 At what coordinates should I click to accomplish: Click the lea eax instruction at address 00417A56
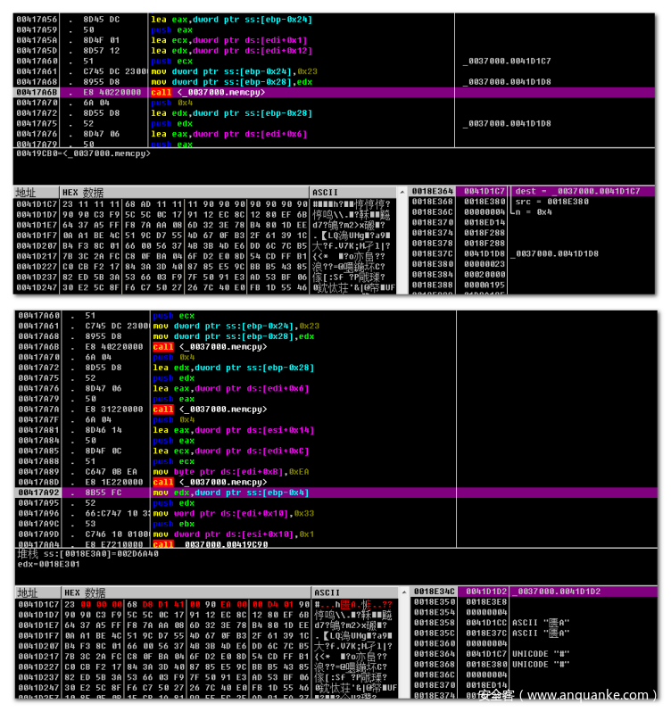(232, 19)
